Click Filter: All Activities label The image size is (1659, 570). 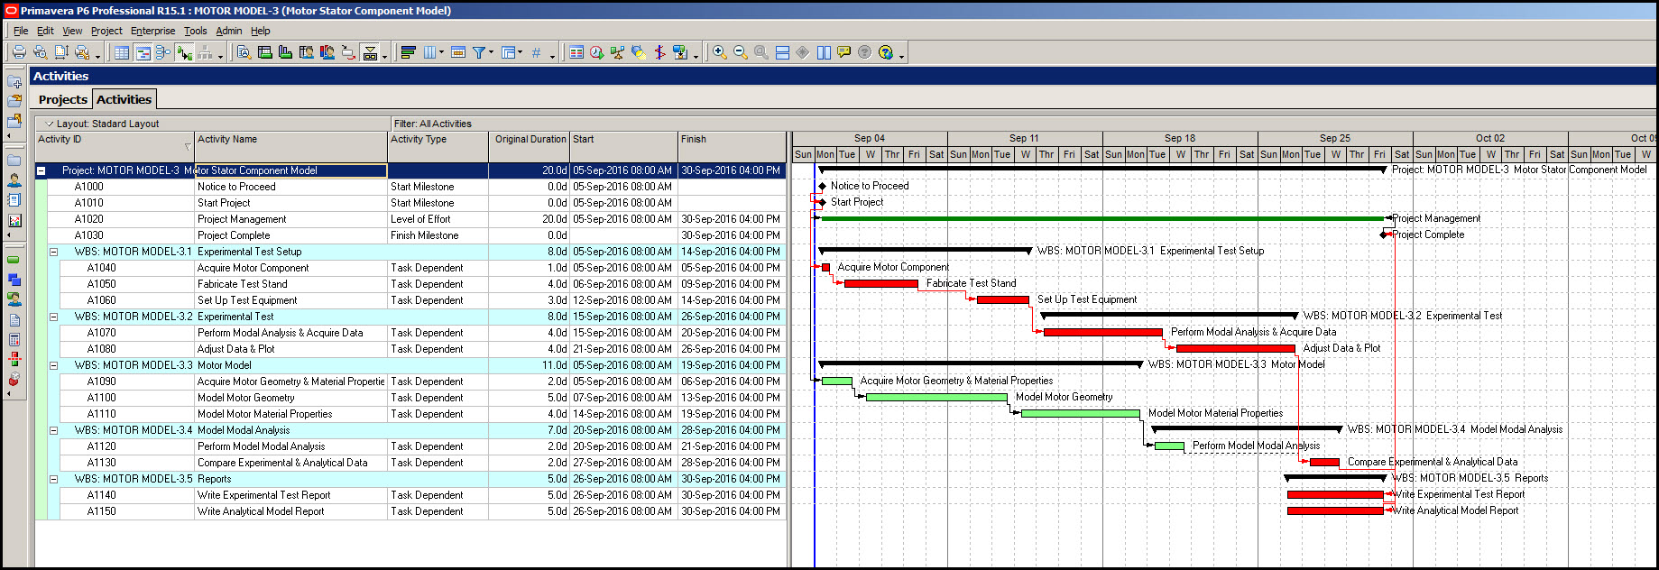point(433,124)
